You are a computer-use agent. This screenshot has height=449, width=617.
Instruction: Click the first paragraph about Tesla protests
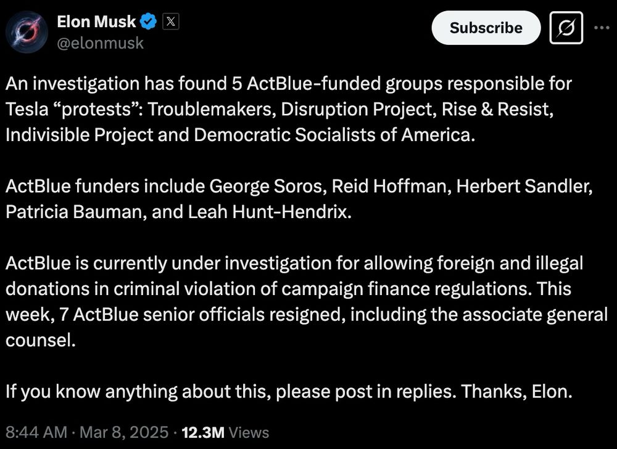(x=289, y=109)
